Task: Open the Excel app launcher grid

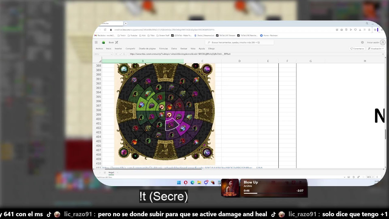Action: (96, 43)
